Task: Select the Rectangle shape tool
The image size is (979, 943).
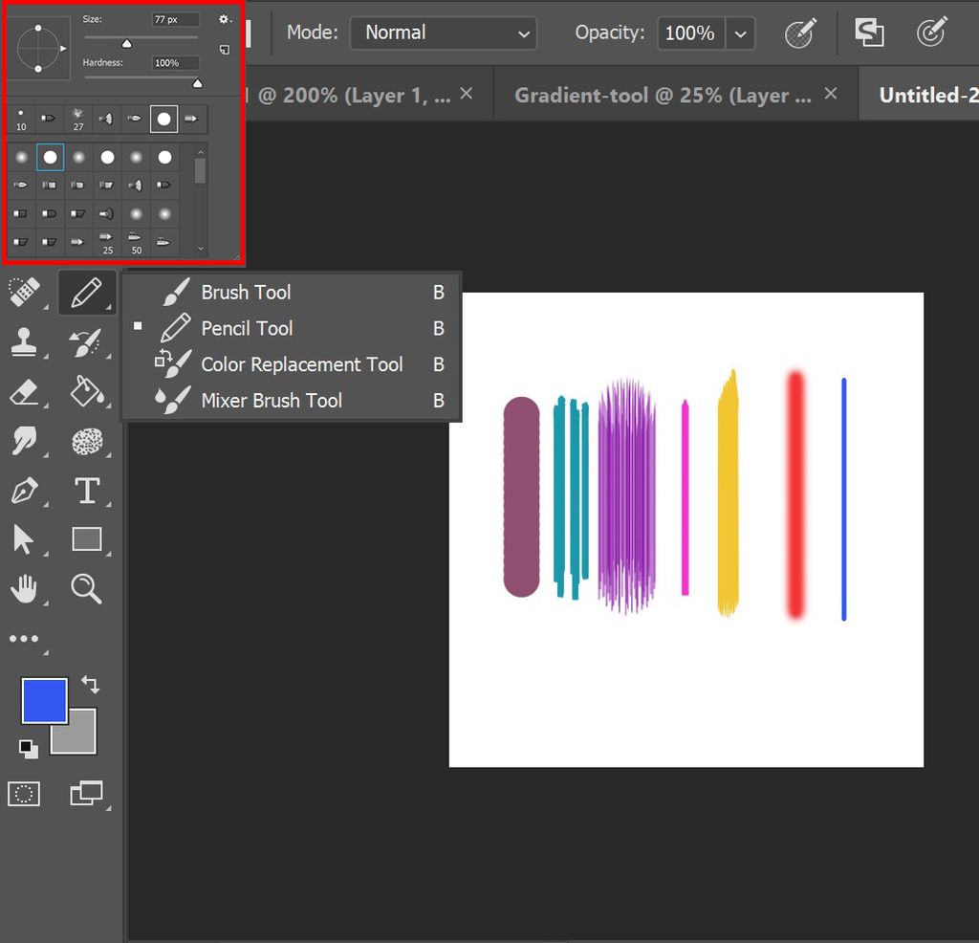Action: click(87, 538)
